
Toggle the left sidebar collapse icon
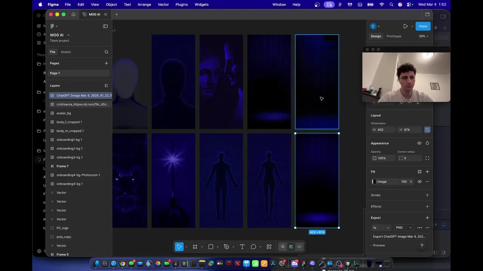pos(105,26)
